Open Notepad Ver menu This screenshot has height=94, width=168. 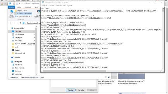(x=64, y=5)
